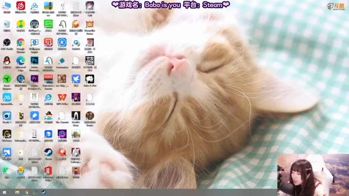
Task: Open the purple smiley face game icon
Action: click(x=62, y=134)
